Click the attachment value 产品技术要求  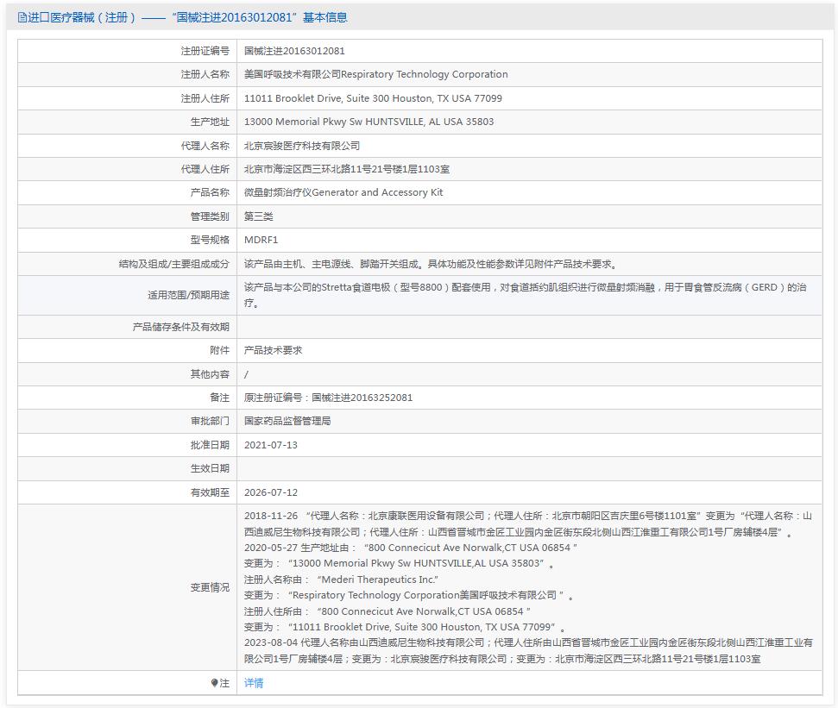273,350
